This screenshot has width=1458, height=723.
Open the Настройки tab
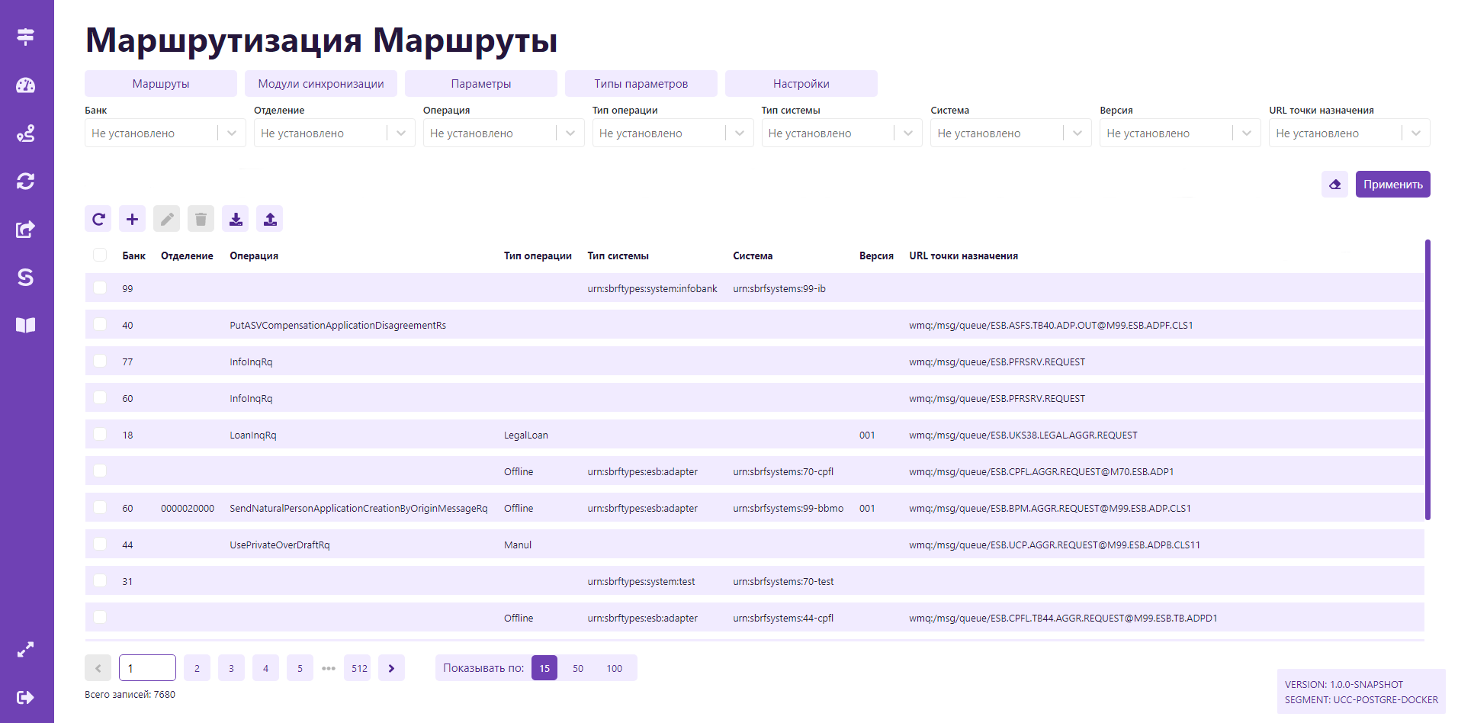pyautogui.click(x=801, y=84)
